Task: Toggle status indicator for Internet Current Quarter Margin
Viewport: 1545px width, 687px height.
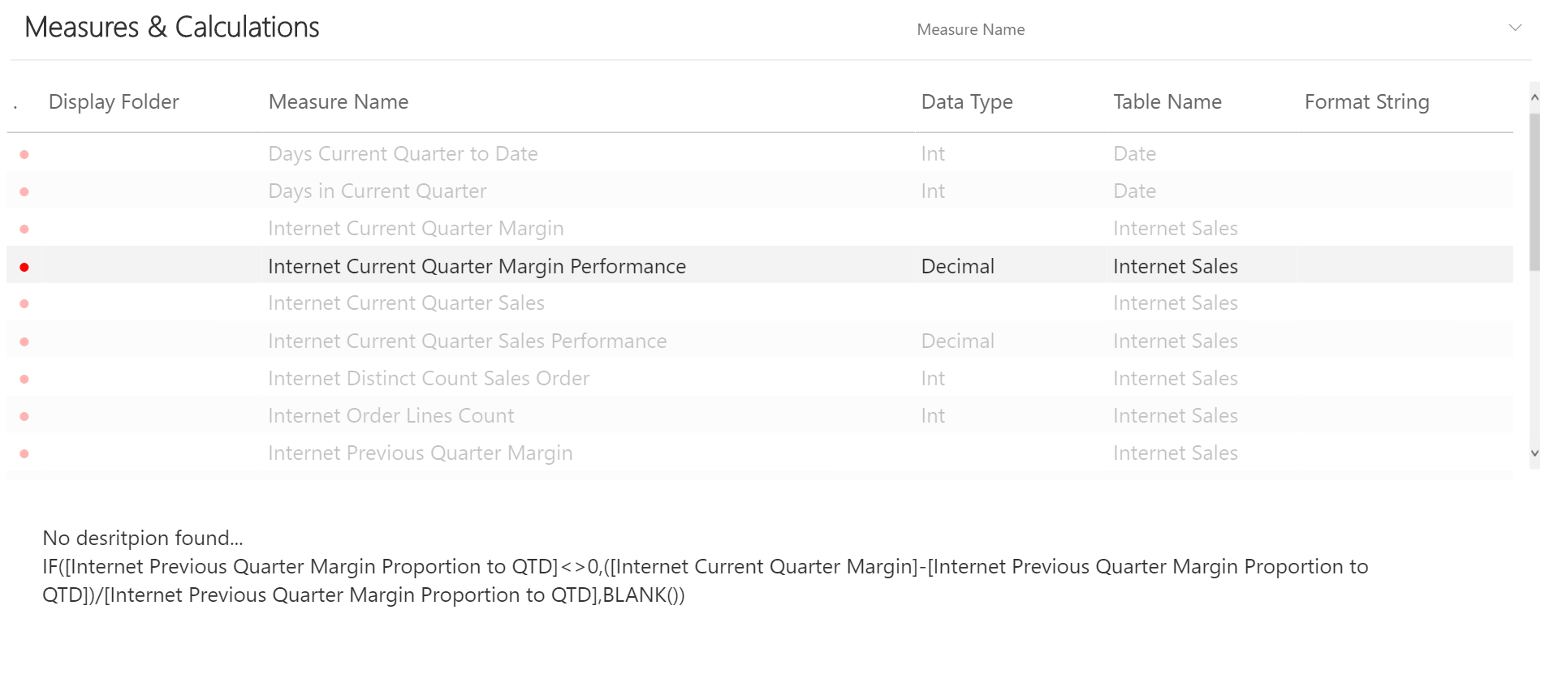Action: [x=24, y=228]
